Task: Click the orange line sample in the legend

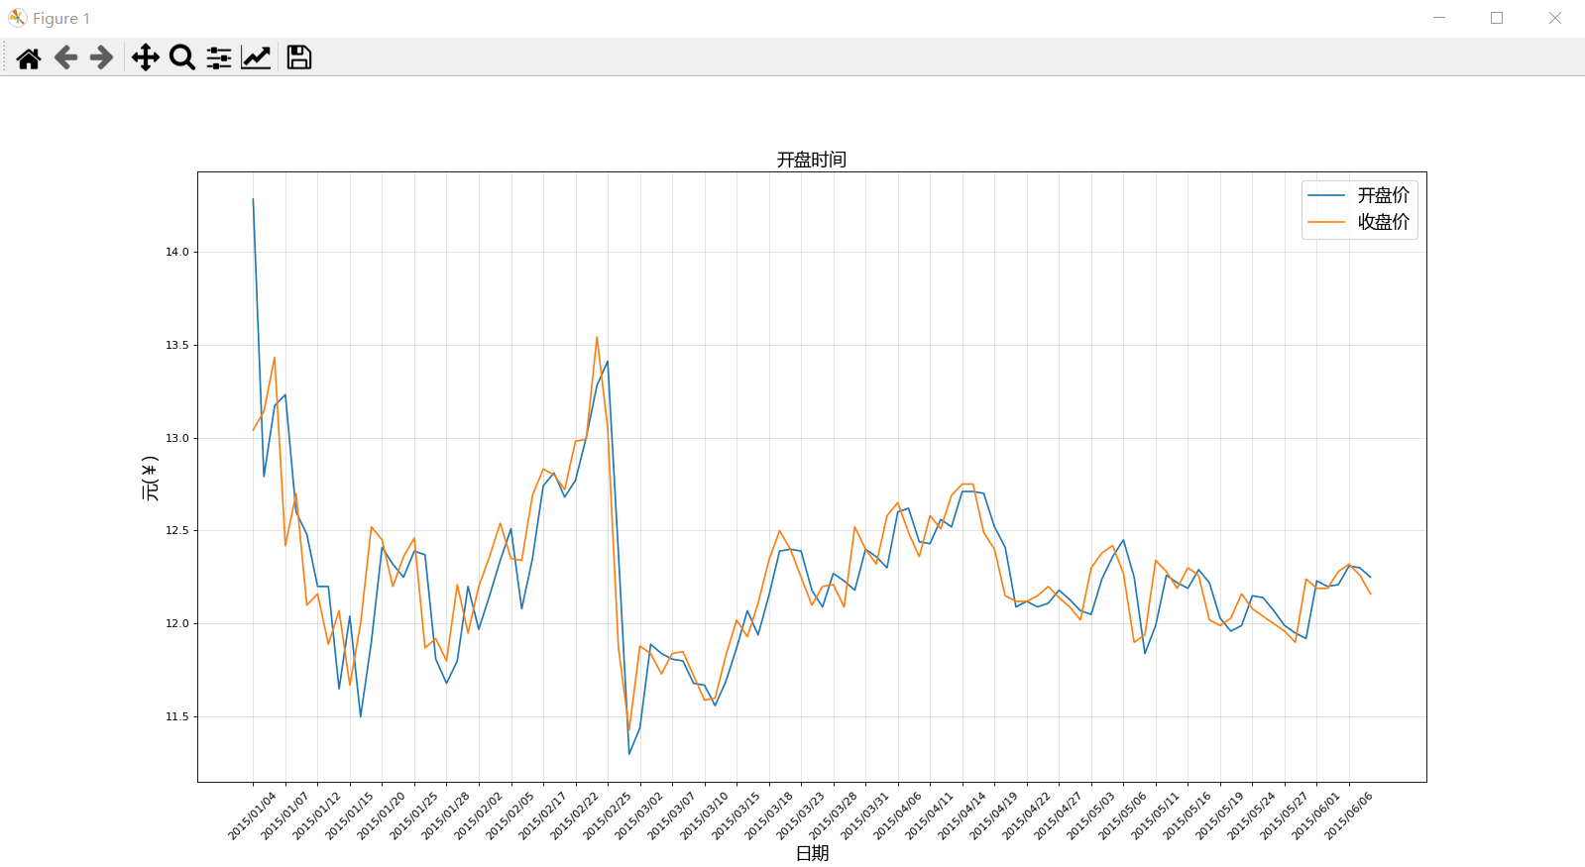Action: (x=1326, y=222)
